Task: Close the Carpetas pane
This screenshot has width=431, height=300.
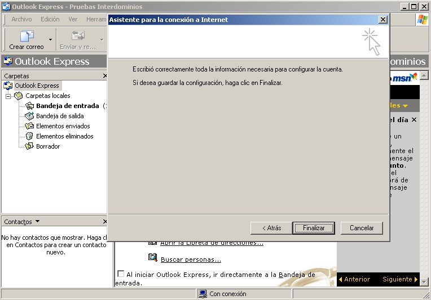Action: coord(105,75)
